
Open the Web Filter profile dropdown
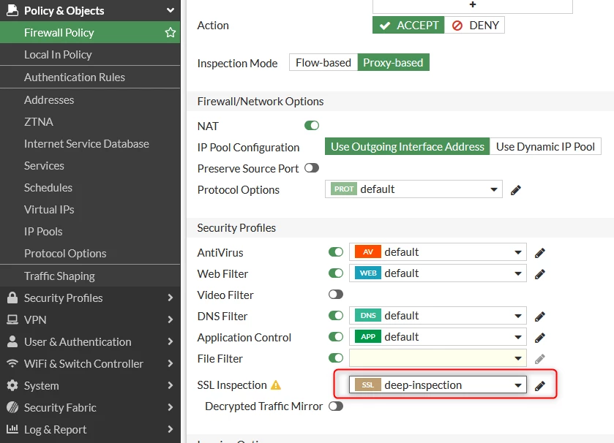[x=438, y=273]
